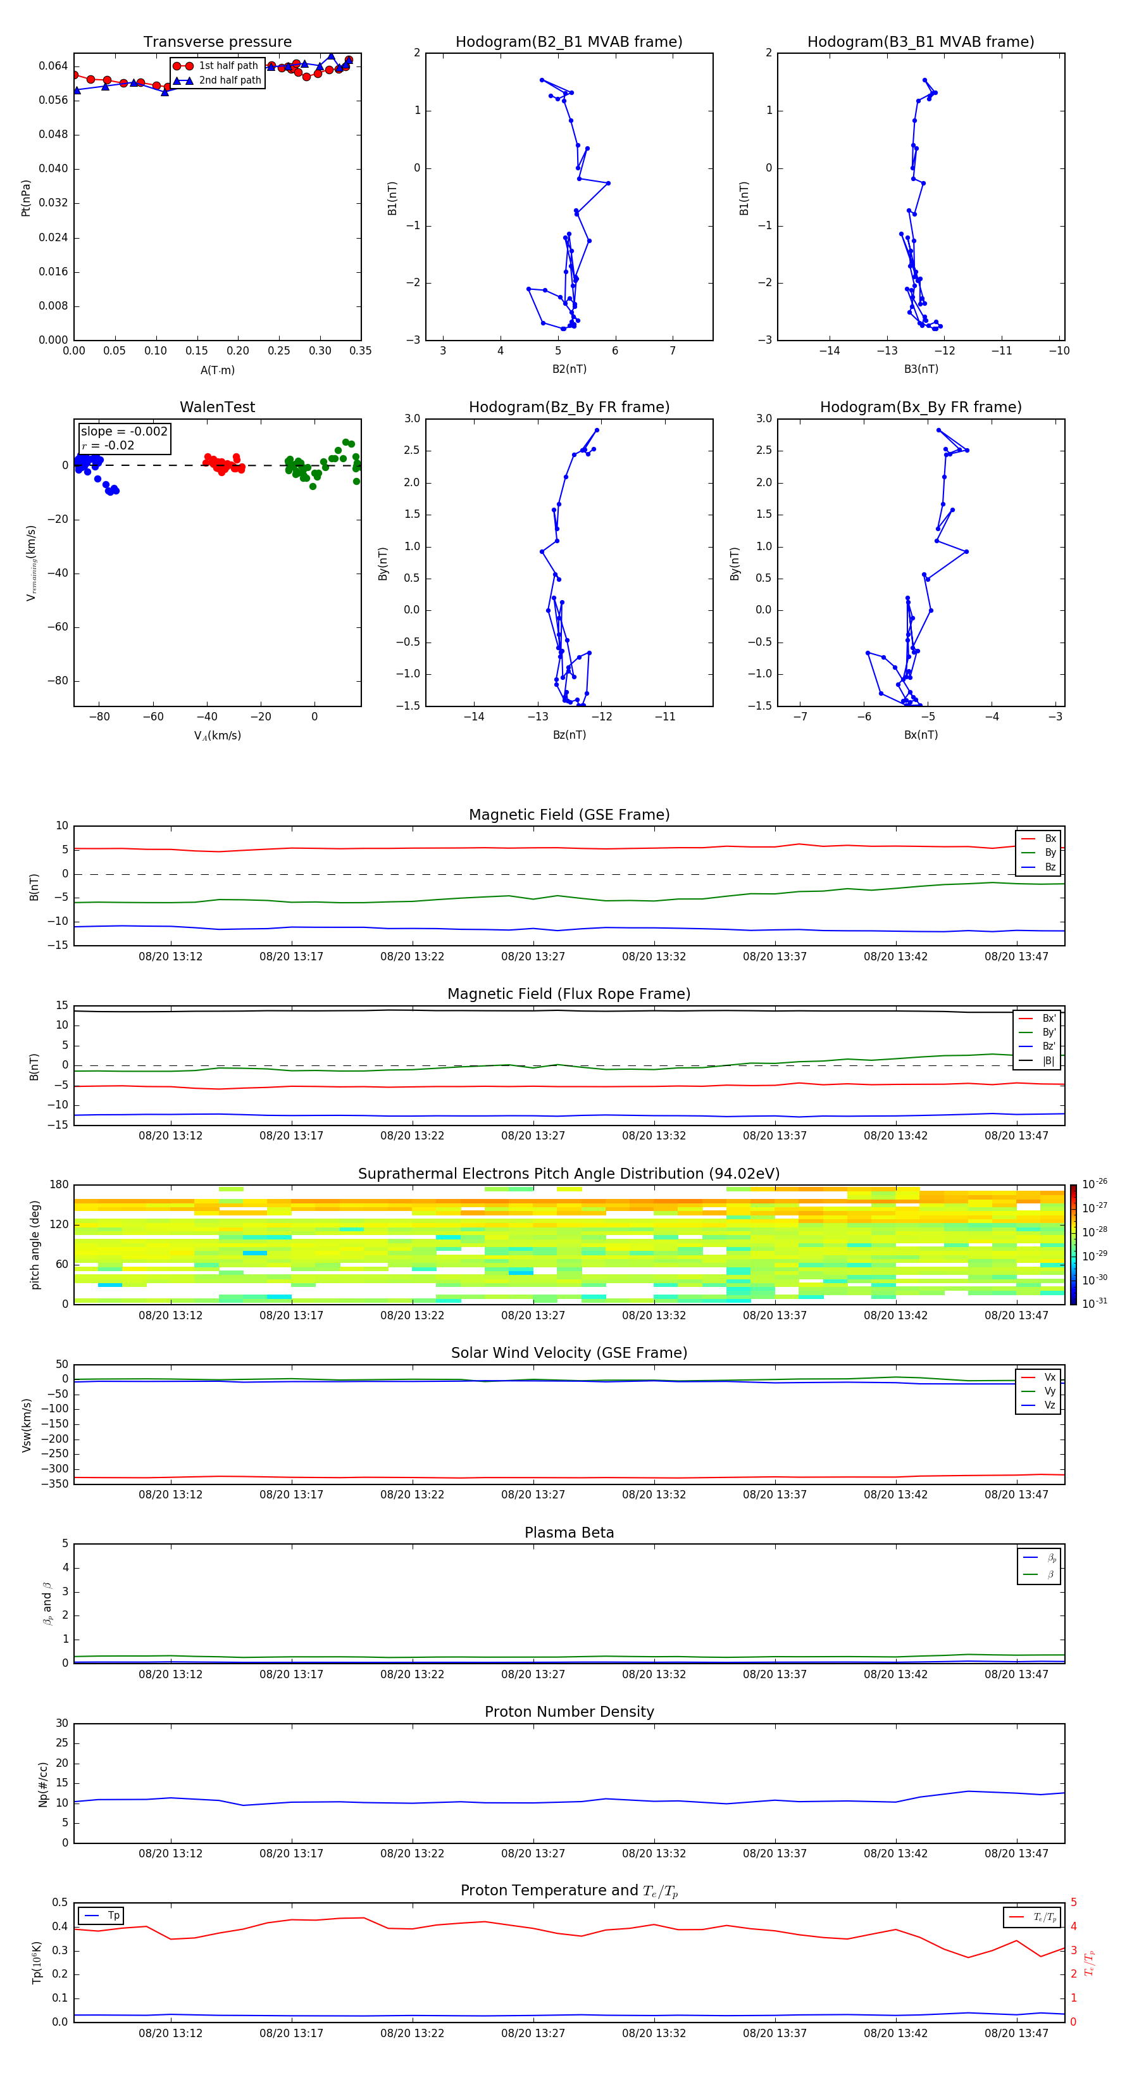
Task: Click the "pitch angle (deg)" y-axis label
Action: click(35, 1245)
